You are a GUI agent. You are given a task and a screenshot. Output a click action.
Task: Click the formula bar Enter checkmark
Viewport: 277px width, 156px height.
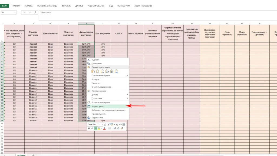(30, 12)
